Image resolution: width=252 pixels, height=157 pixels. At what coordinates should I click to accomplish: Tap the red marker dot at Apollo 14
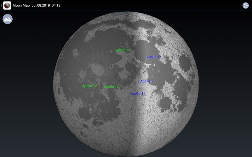pyautogui.click(x=104, y=89)
